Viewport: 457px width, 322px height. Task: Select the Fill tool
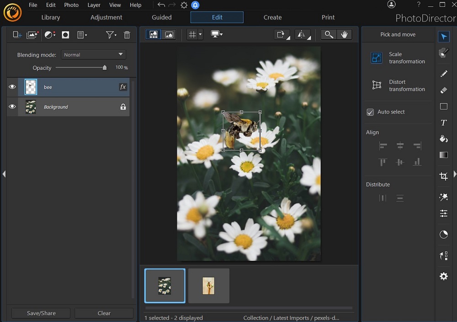tap(444, 139)
